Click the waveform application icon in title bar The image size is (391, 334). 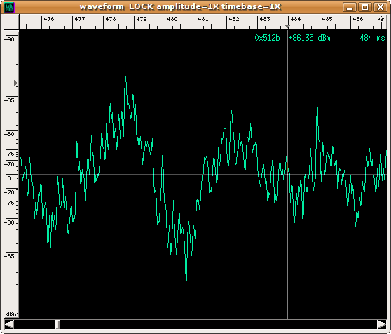tap(9, 7)
